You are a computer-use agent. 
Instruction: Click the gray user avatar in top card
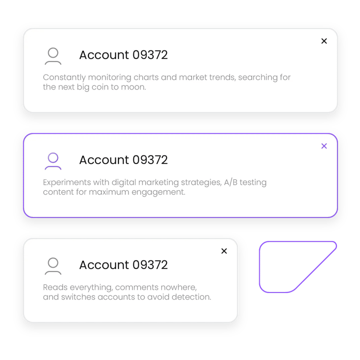coord(53,56)
